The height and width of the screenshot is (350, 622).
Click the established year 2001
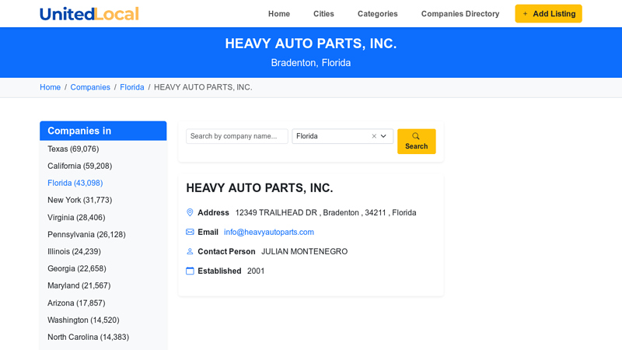coord(256,271)
